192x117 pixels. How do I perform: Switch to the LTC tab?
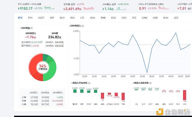click(83, 18)
